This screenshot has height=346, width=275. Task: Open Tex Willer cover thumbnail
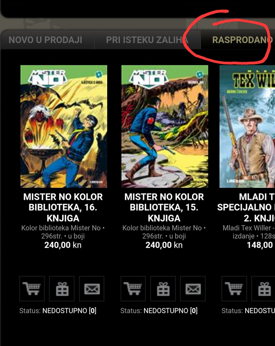point(247,126)
